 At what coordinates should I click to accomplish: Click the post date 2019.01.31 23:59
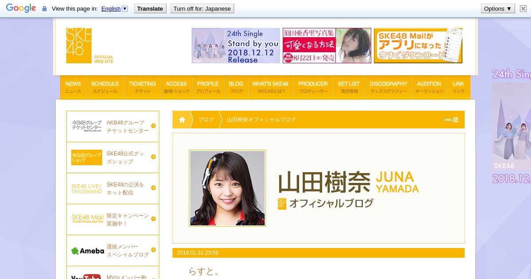[x=197, y=253]
